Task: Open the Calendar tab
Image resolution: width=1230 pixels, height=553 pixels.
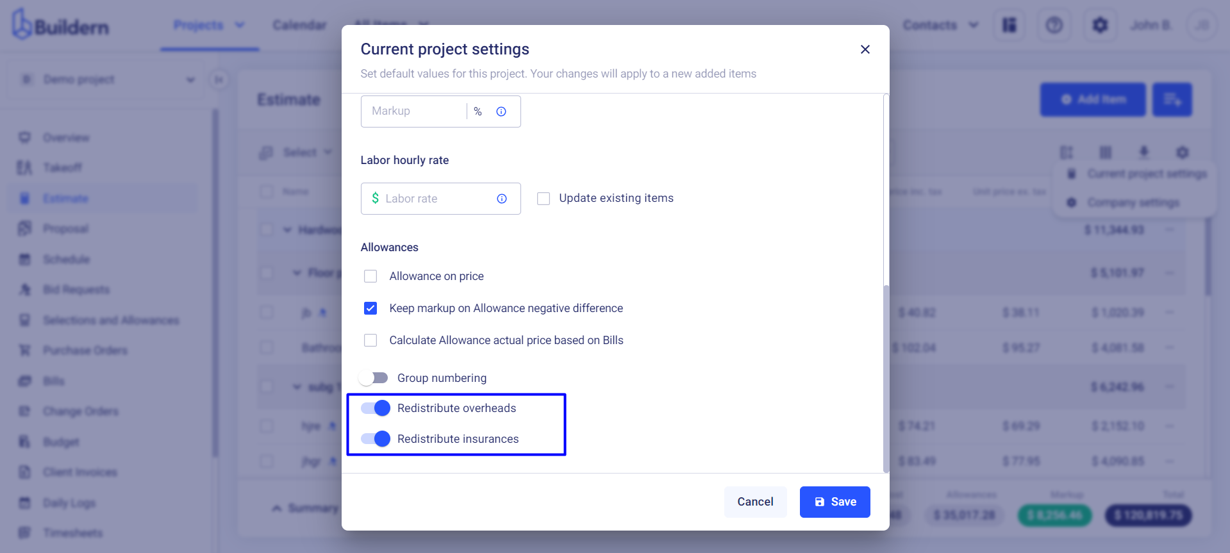Action: pos(299,25)
